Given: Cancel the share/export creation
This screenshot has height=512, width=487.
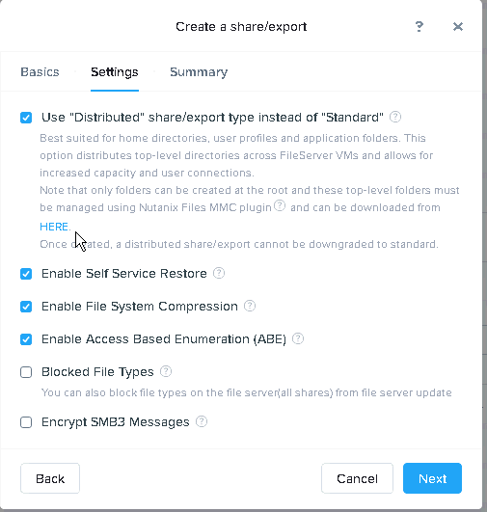Looking at the screenshot, I should click(x=357, y=478).
